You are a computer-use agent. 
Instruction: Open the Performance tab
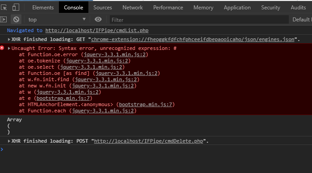tap(168, 8)
